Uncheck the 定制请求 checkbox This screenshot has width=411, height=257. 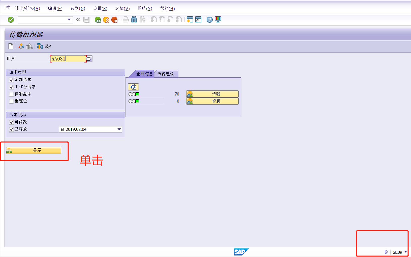11,80
